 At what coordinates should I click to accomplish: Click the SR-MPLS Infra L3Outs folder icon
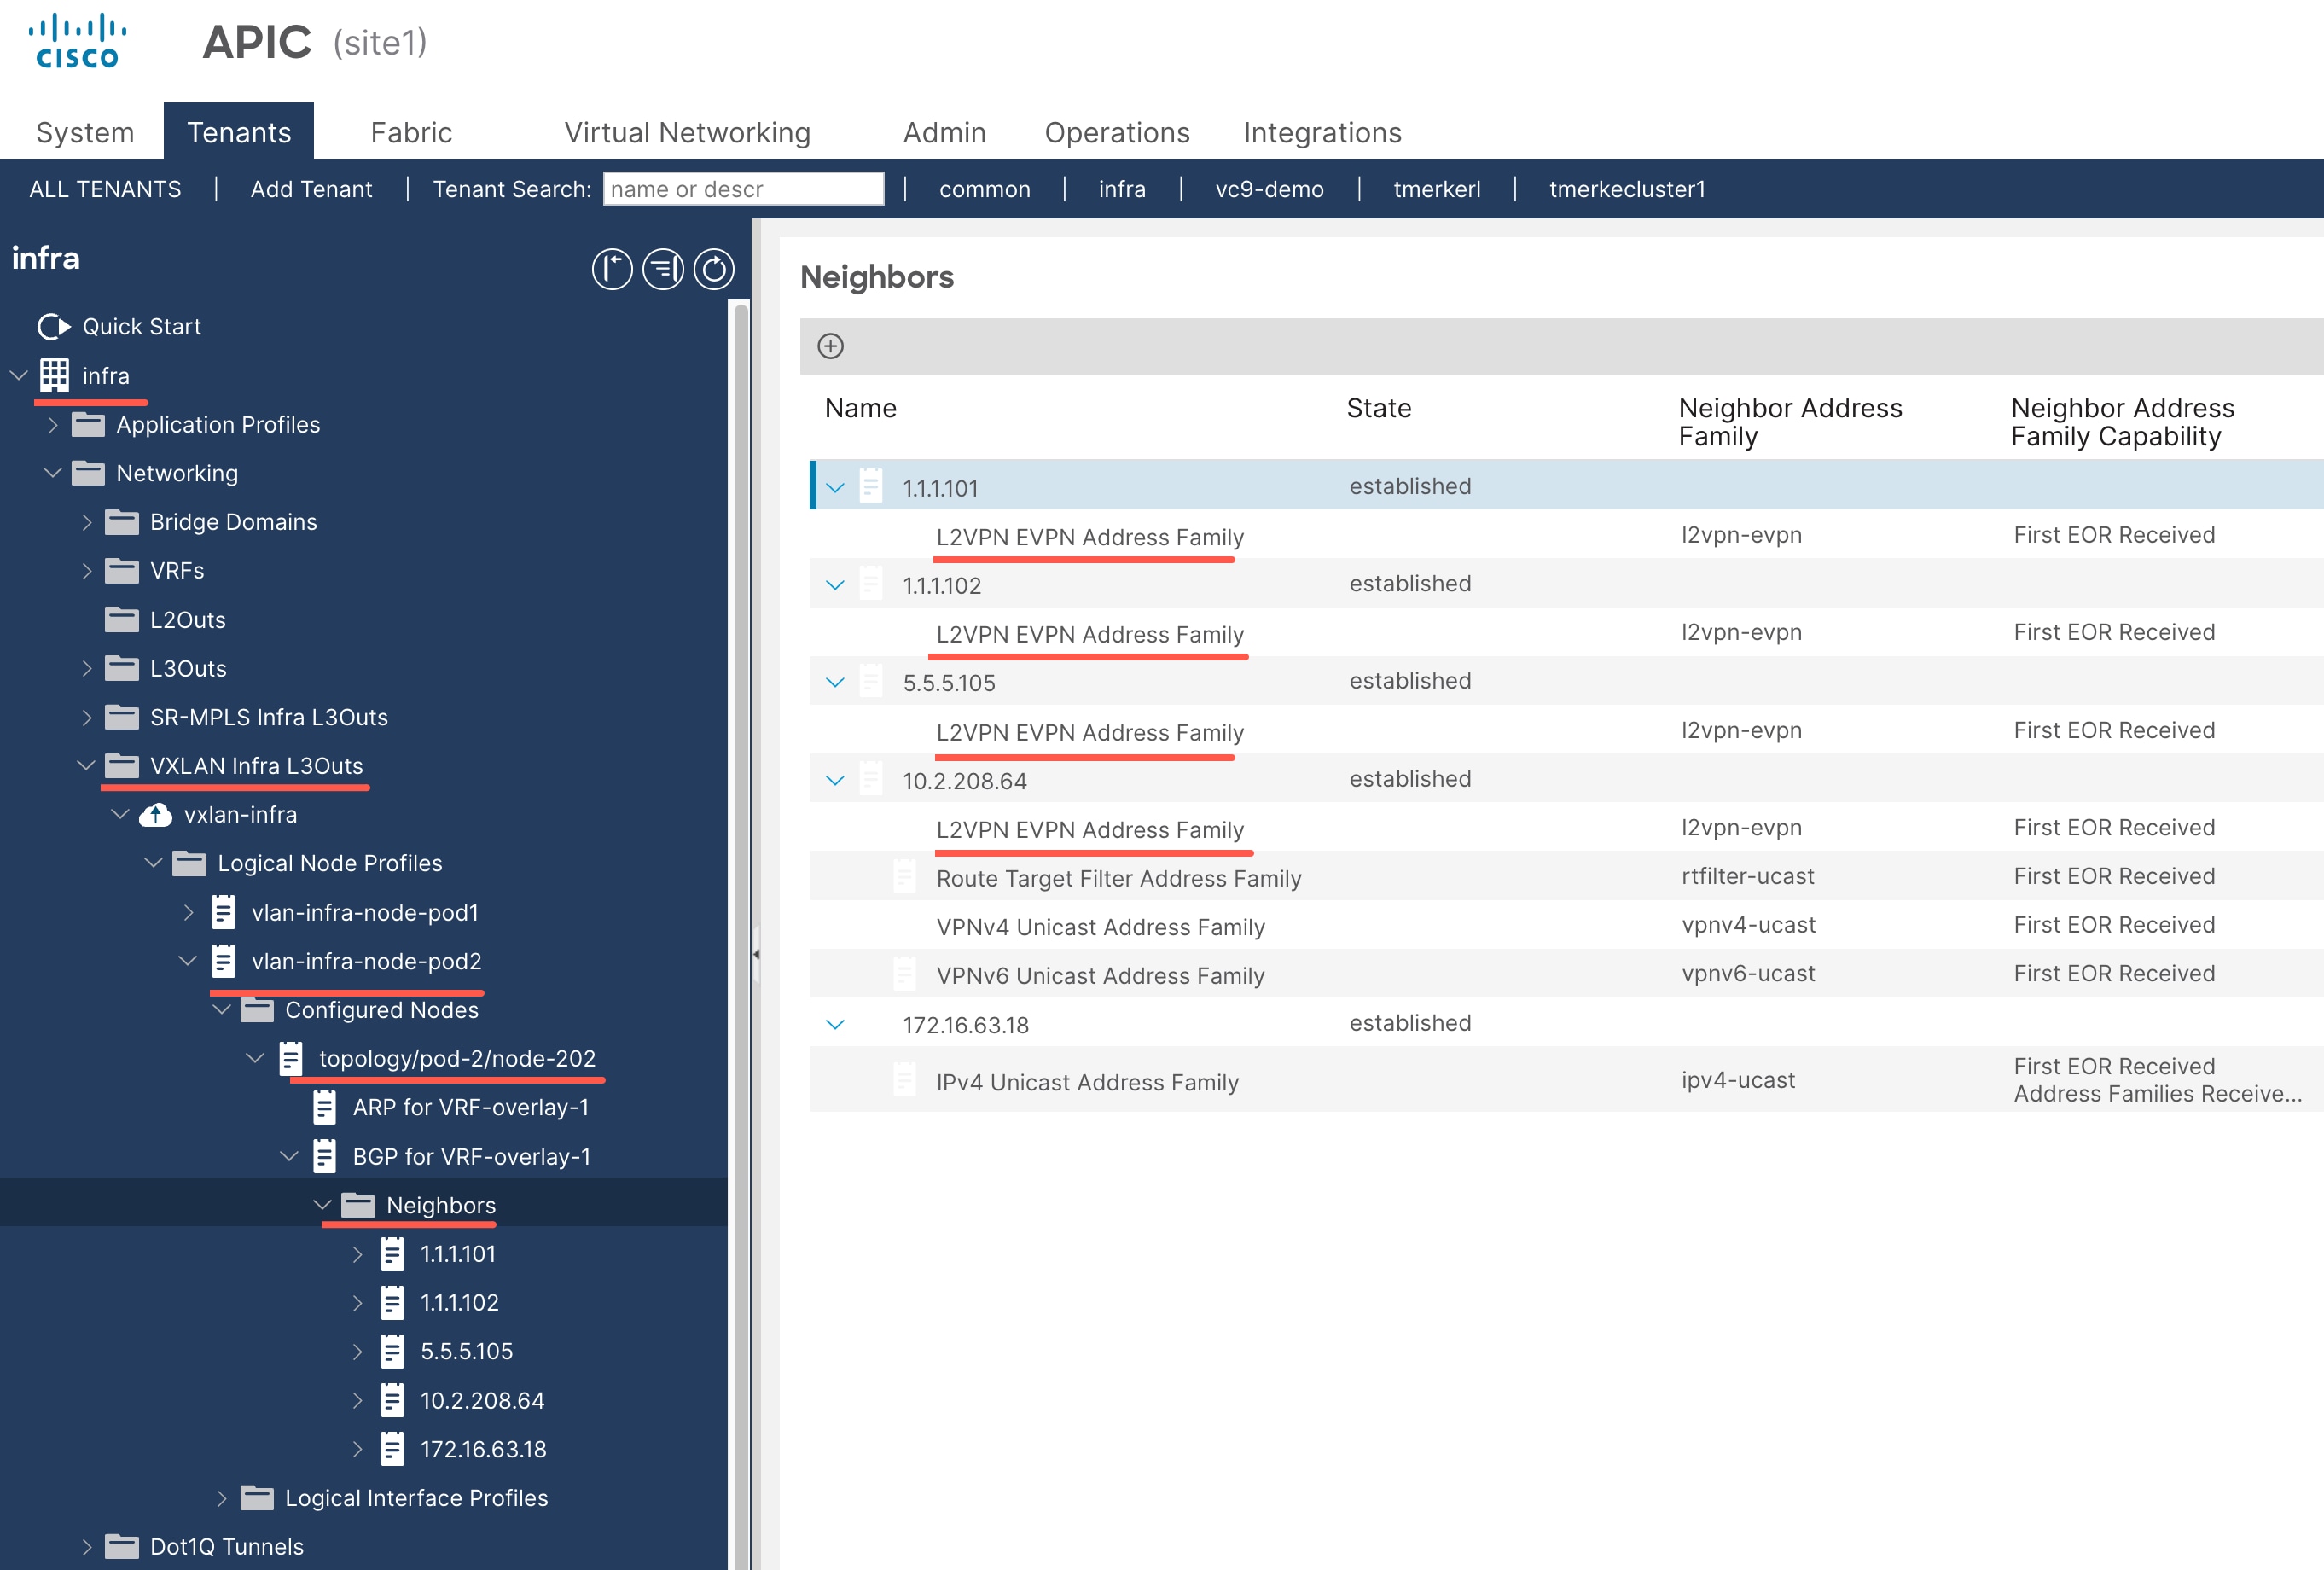(122, 717)
